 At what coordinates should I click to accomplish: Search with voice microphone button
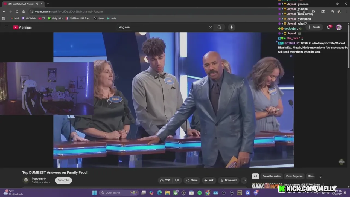tap(232, 27)
